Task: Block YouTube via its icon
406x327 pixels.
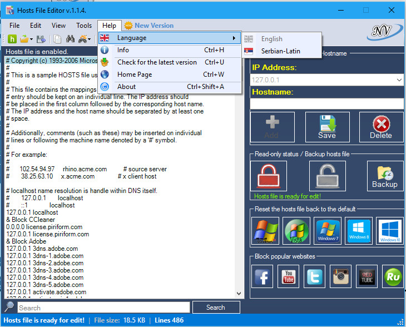Action: [x=288, y=276]
